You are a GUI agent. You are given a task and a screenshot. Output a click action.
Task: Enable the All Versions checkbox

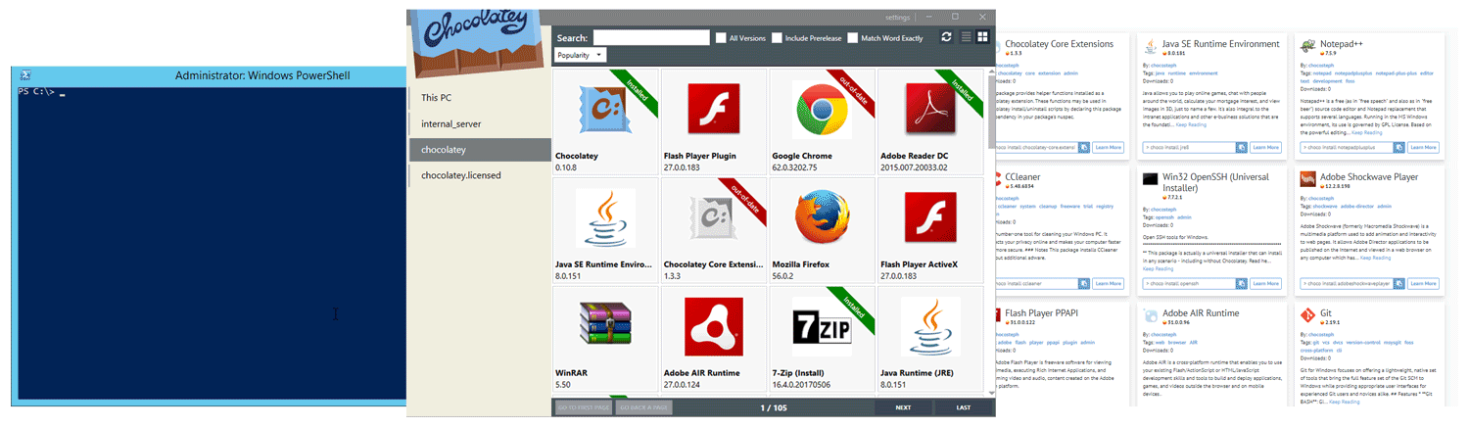721,38
